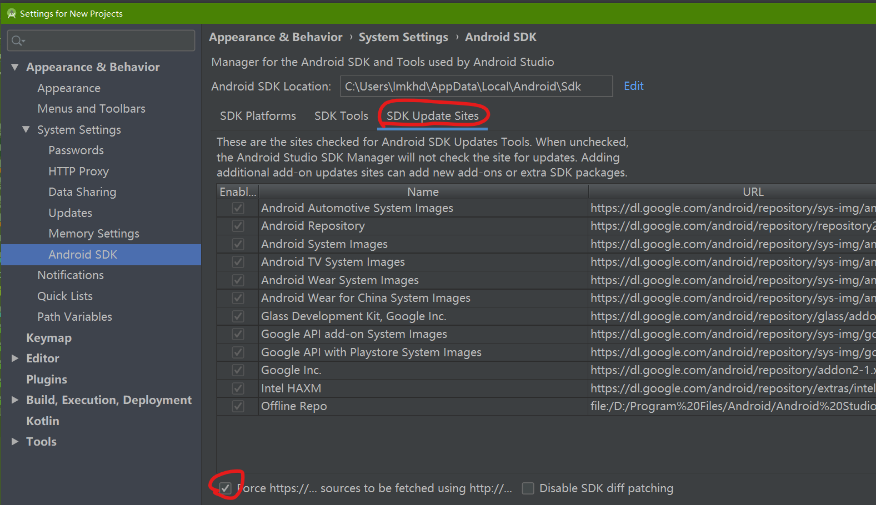Focus the settings search field
This screenshot has width=876, height=505.
101,41
